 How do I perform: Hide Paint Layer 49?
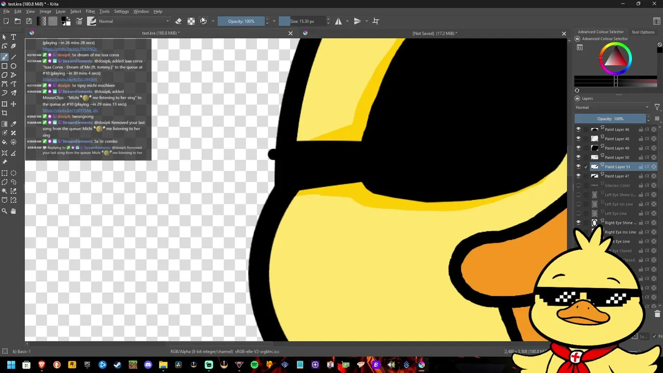[579, 148]
